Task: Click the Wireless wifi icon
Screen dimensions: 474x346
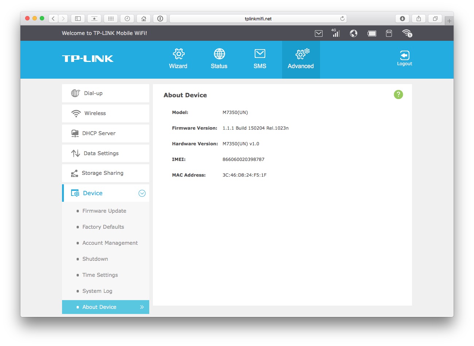Action: pyautogui.click(x=76, y=114)
